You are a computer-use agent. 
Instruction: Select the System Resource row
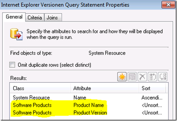pos(89,97)
